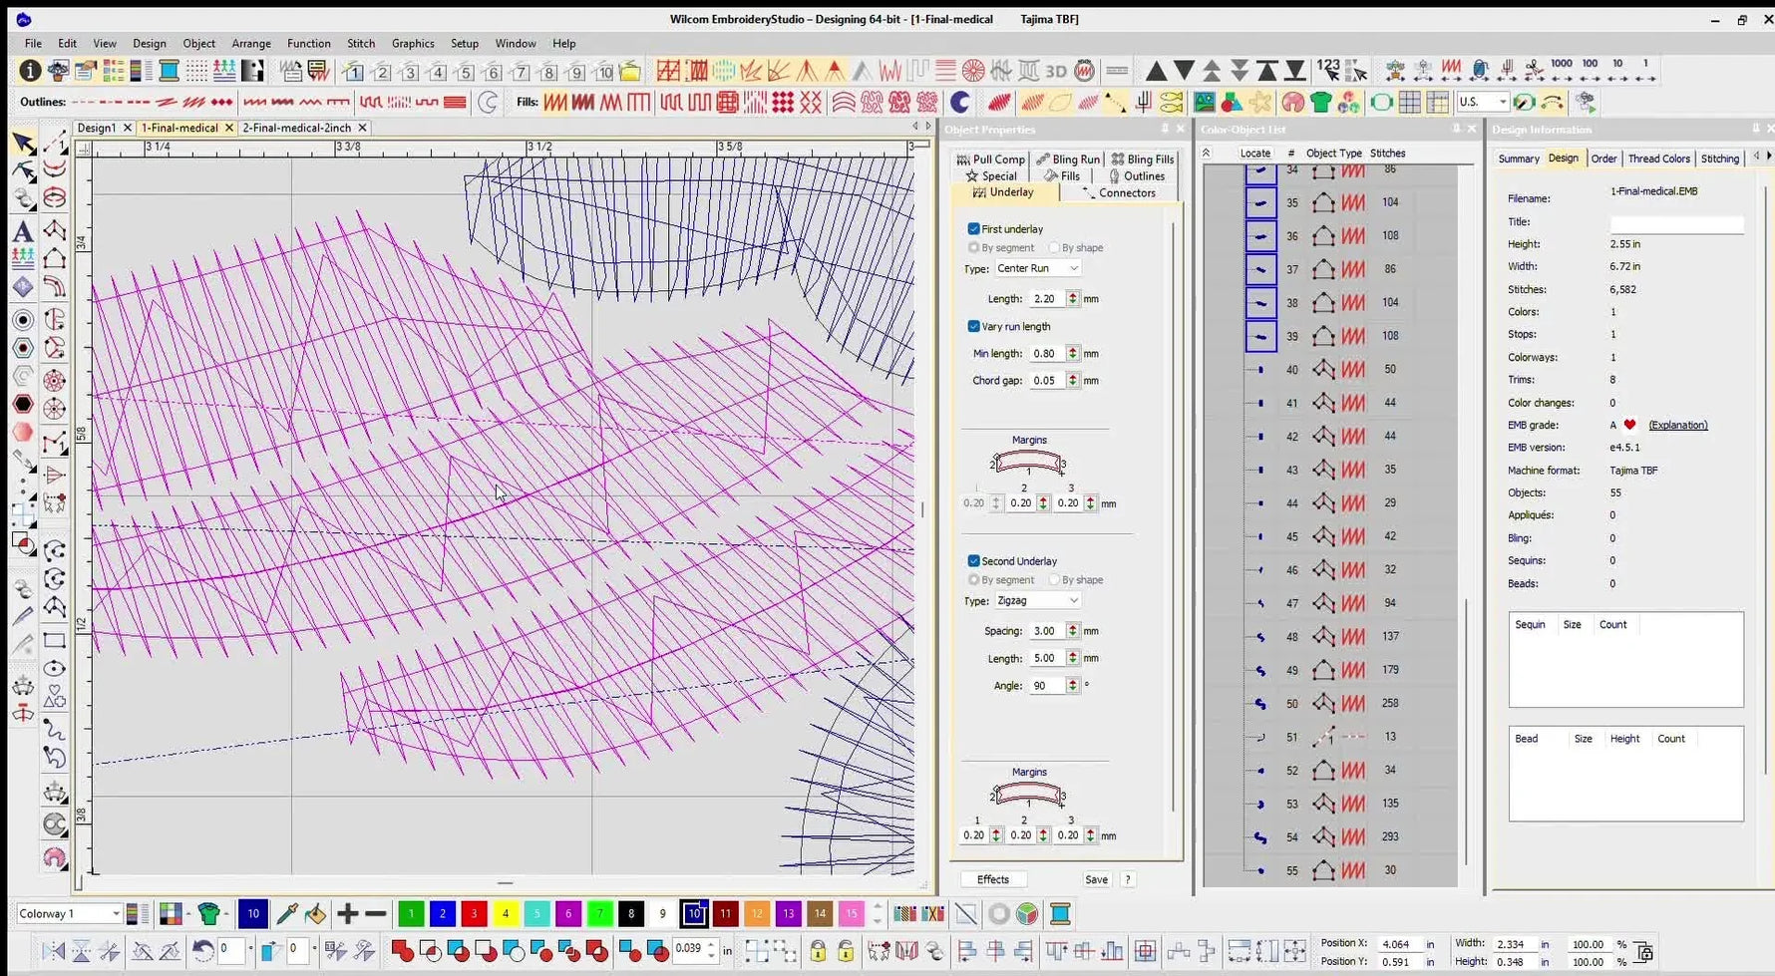This screenshot has width=1775, height=976.
Task: Travel by 10 stitches
Action: pyautogui.click(x=1617, y=68)
